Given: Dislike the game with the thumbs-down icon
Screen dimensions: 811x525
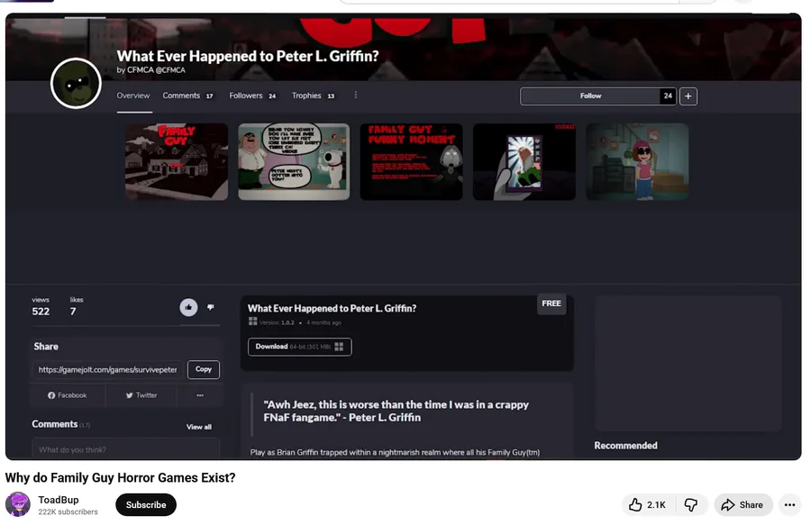Looking at the screenshot, I should click(x=211, y=307).
